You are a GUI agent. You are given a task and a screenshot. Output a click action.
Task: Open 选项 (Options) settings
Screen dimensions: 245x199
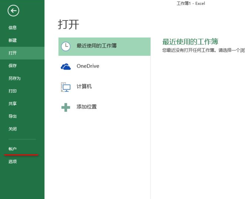click(13, 161)
